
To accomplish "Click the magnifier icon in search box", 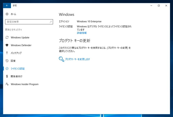I will [x=51, y=22].
